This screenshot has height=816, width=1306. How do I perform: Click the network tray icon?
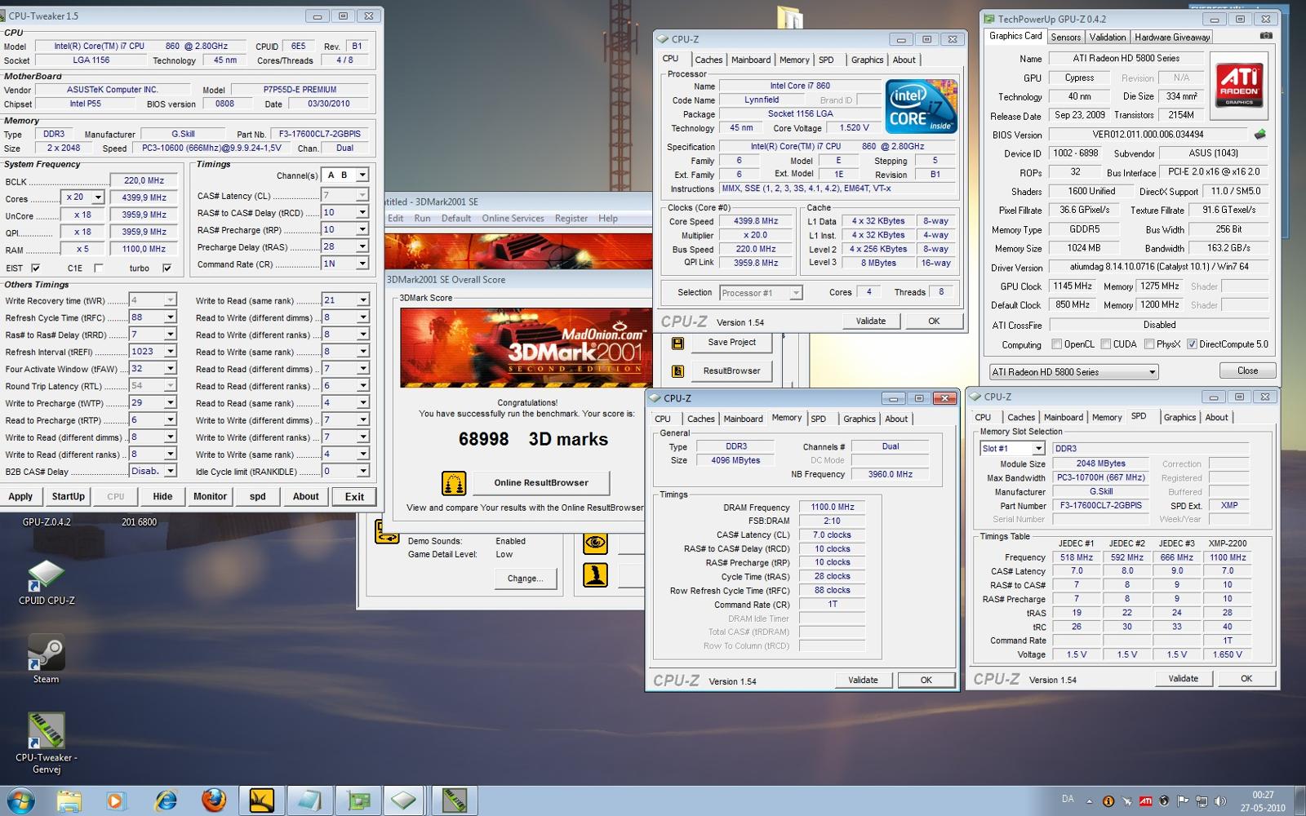tap(1202, 801)
